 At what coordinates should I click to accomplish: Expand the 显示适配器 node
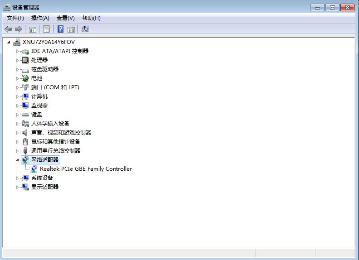coord(17,187)
